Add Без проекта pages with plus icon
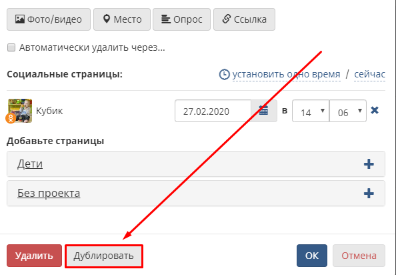396x275 pixels. [x=369, y=194]
